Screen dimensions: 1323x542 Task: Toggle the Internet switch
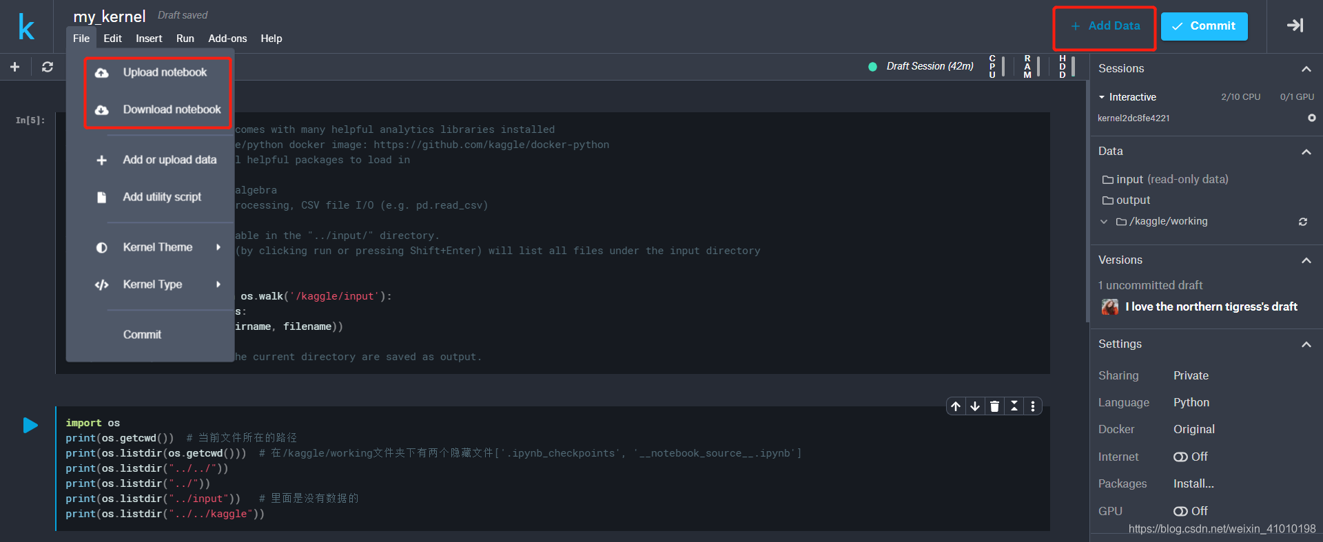pos(1180,457)
